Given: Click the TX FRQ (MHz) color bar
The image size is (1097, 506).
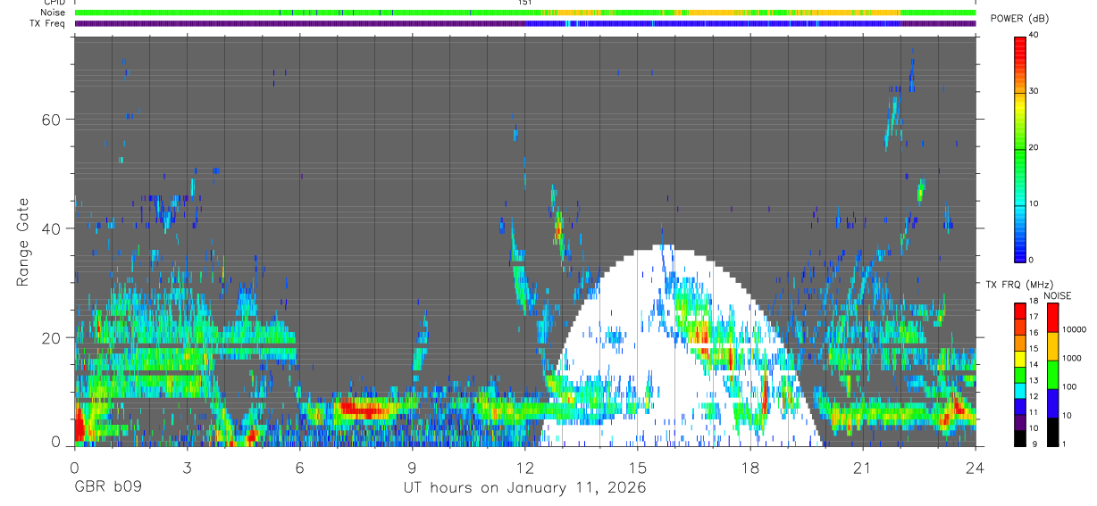Looking at the screenshot, I should 1020,375.
